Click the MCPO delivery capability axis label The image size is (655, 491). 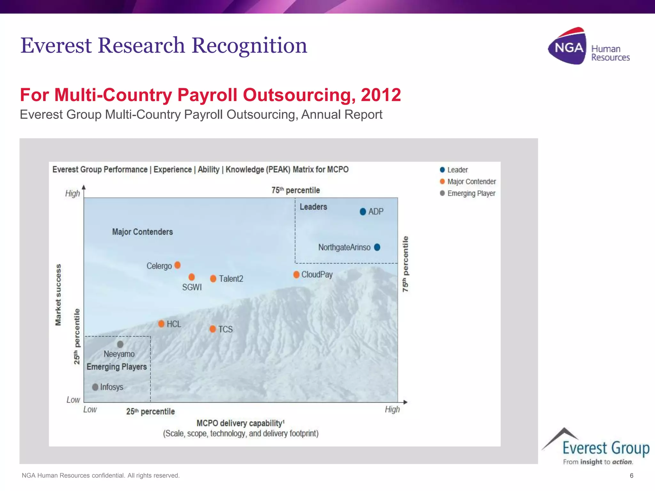[x=241, y=423]
